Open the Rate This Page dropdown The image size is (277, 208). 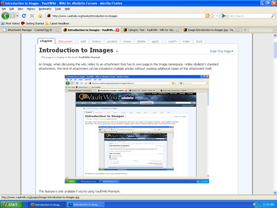[x=222, y=51]
